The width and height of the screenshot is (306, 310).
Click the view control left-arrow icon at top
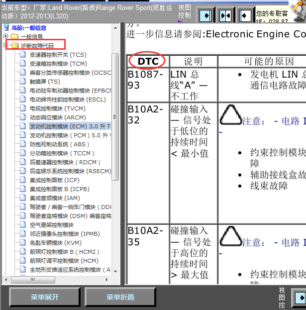tap(245, 15)
